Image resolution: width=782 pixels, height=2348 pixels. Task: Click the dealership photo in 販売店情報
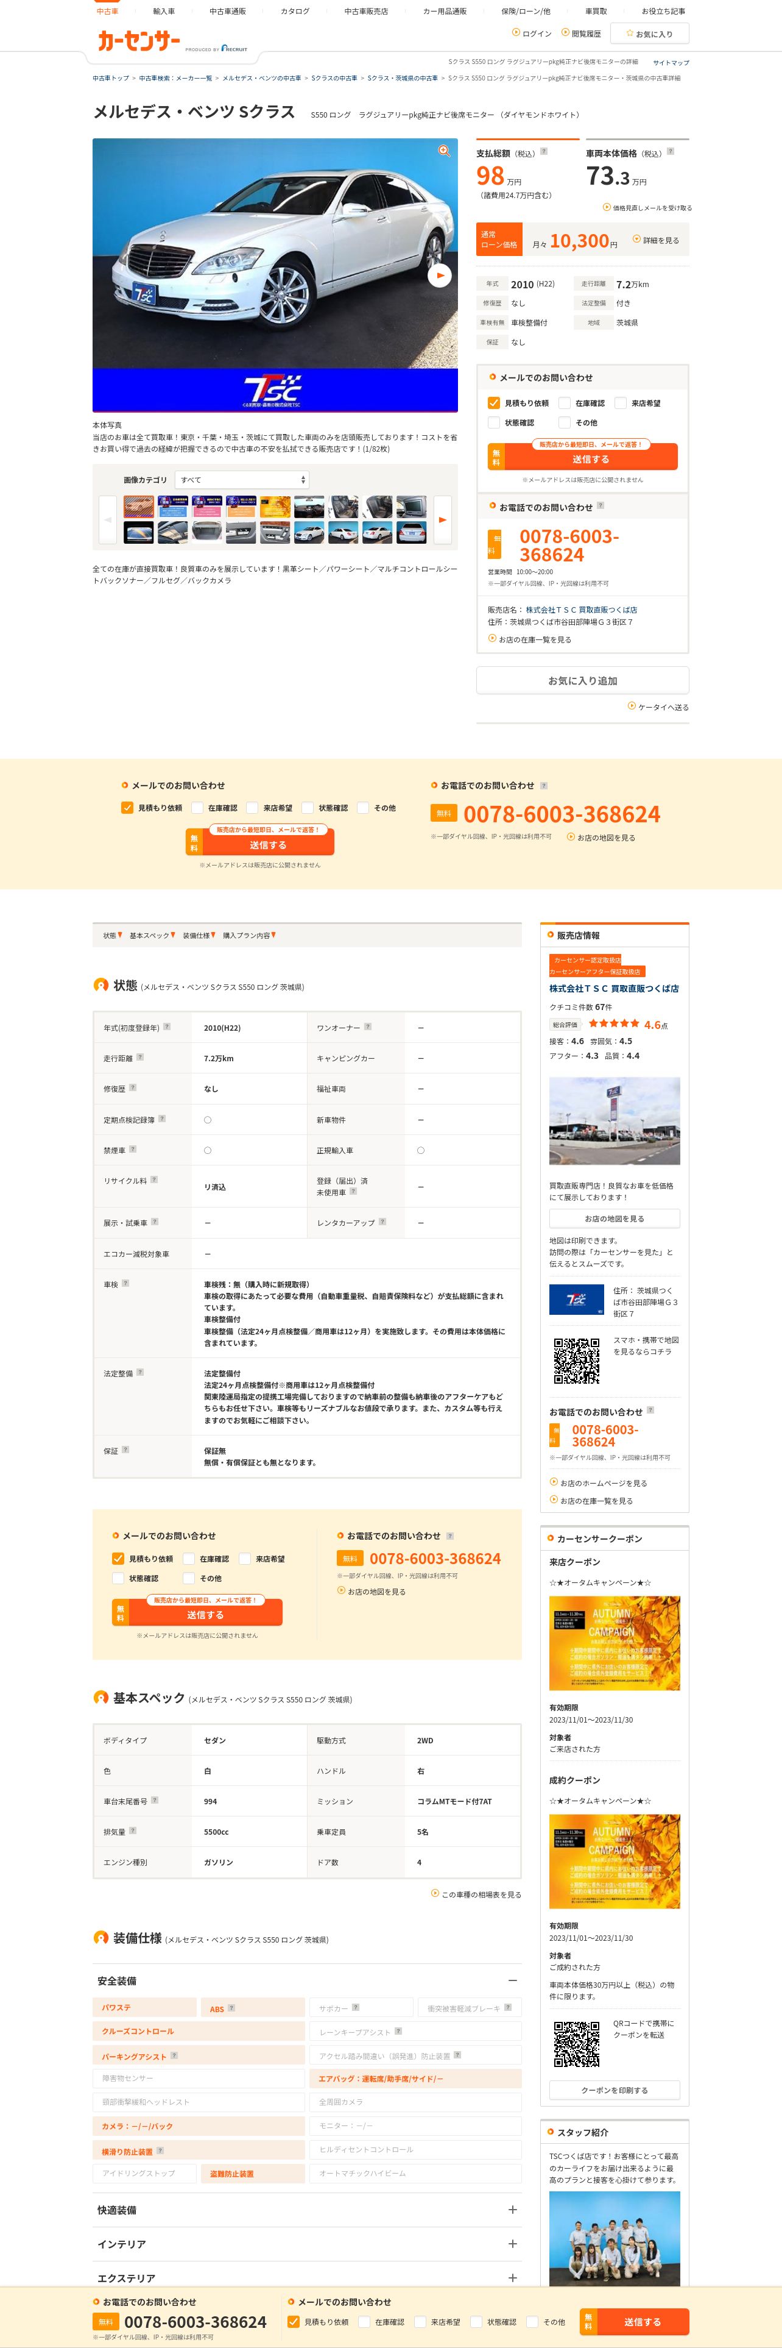click(615, 1120)
